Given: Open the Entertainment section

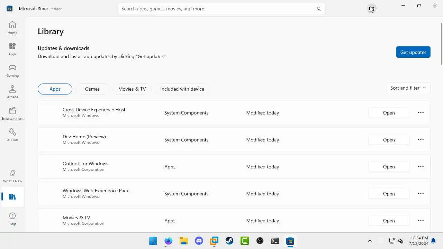Looking at the screenshot, I should tap(12, 113).
